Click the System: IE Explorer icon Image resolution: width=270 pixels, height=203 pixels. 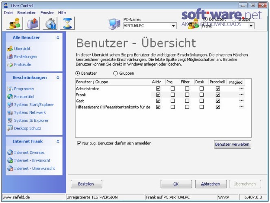tap(10, 120)
